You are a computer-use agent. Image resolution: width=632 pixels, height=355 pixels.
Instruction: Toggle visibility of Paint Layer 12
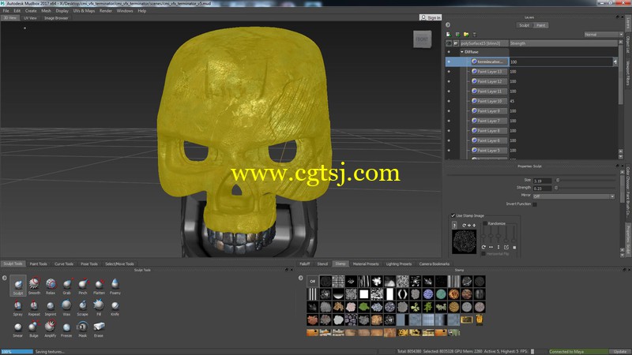449,81
